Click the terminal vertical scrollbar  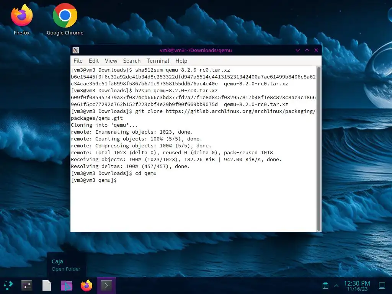[x=319, y=149]
